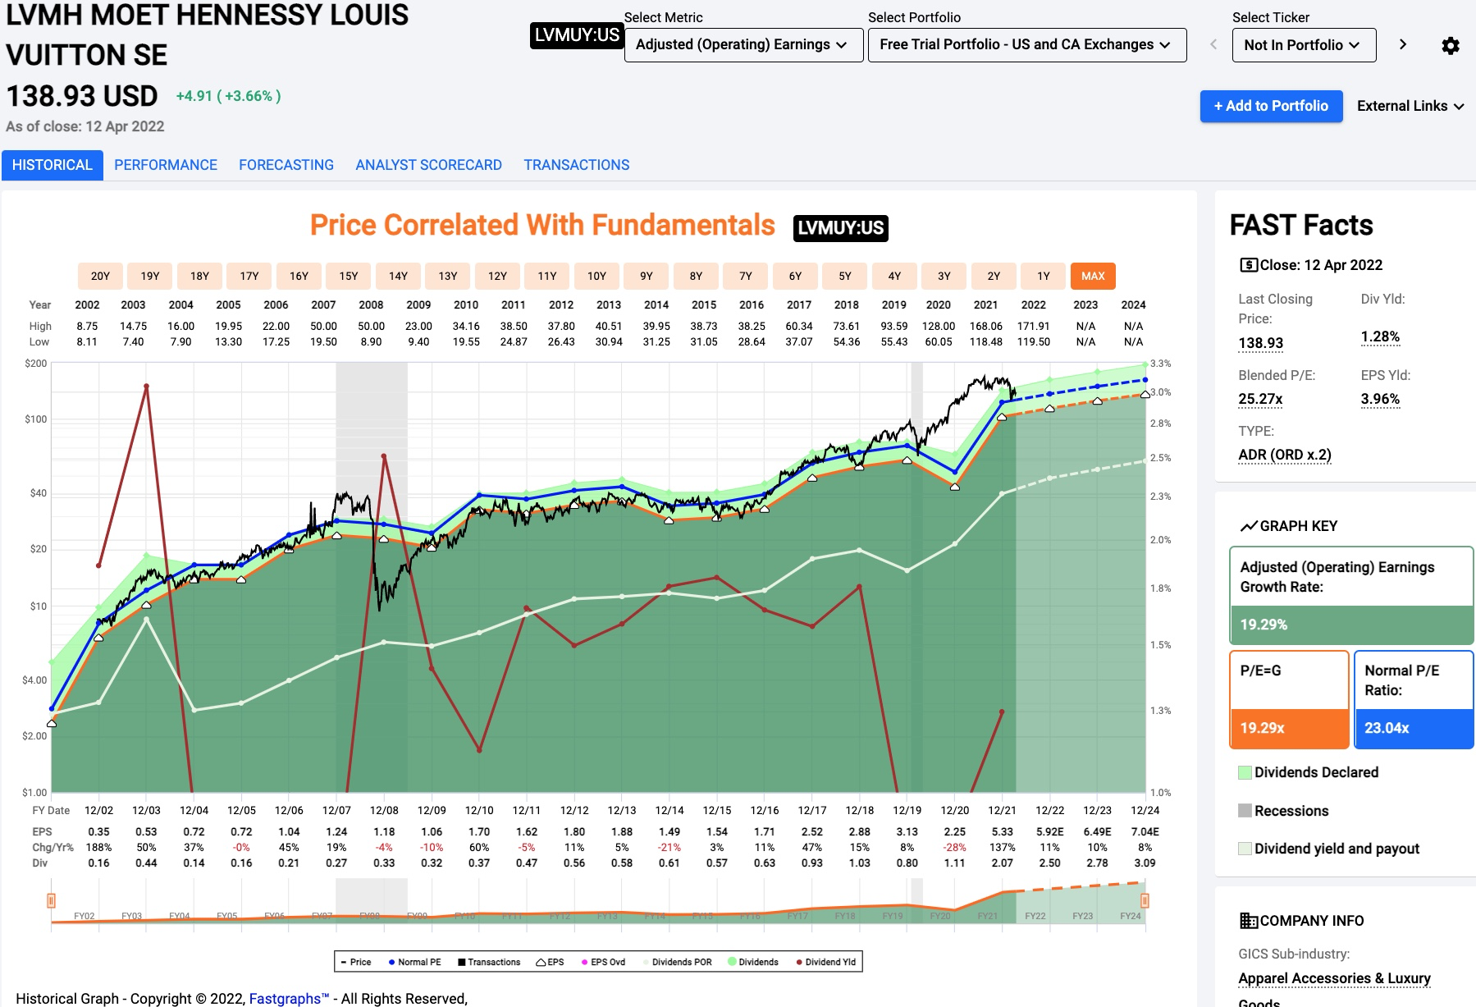Click the Graph Key trend line icon
The height and width of the screenshot is (1007, 1476).
coord(1249,526)
